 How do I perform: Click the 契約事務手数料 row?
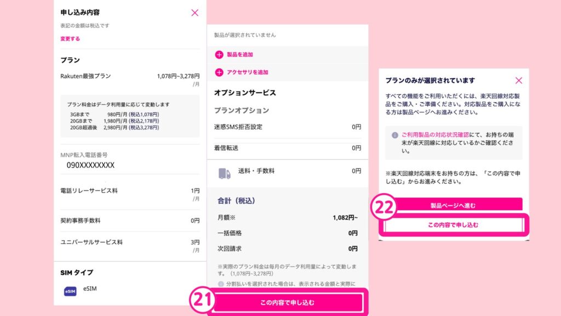click(130, 221)
